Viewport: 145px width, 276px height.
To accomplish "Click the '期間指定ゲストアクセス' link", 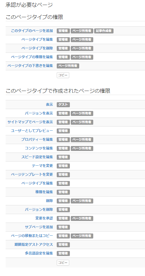I will pos(34,245).
